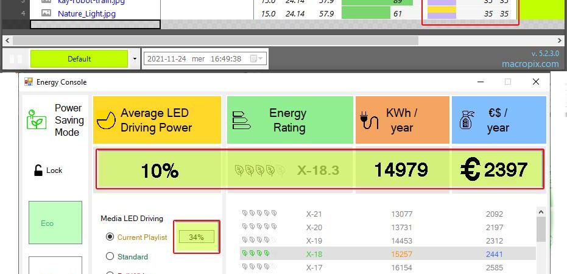Click the Energy Console window icon
Screen dimensions: 567x274
pos(29,82)
